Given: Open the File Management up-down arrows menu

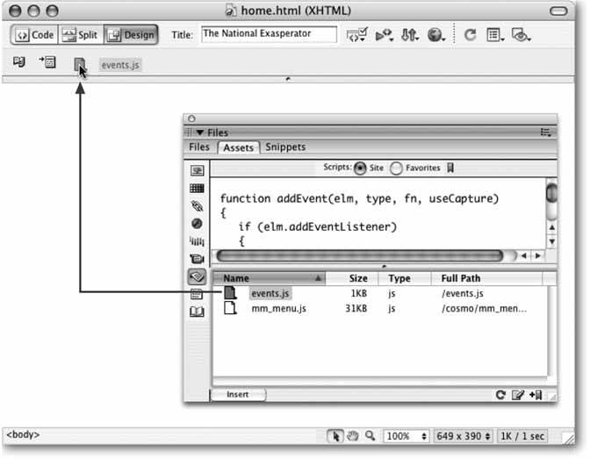Looking at the screenshot, I should [x=409, y=35].
